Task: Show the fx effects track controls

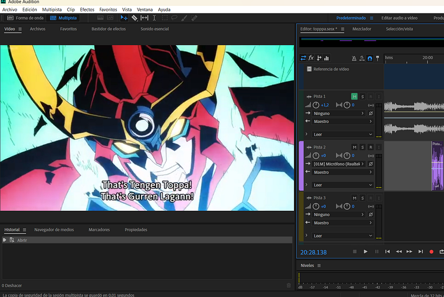Action: coord(311,58)
